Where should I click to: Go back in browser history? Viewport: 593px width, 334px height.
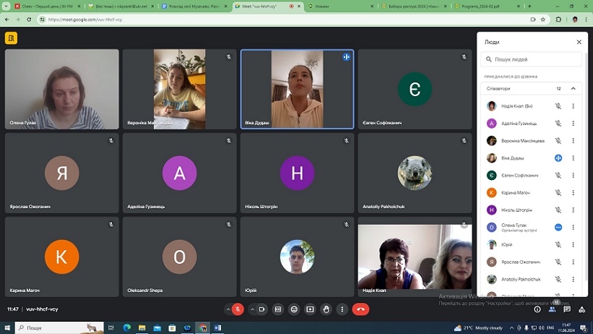point(7,20)
